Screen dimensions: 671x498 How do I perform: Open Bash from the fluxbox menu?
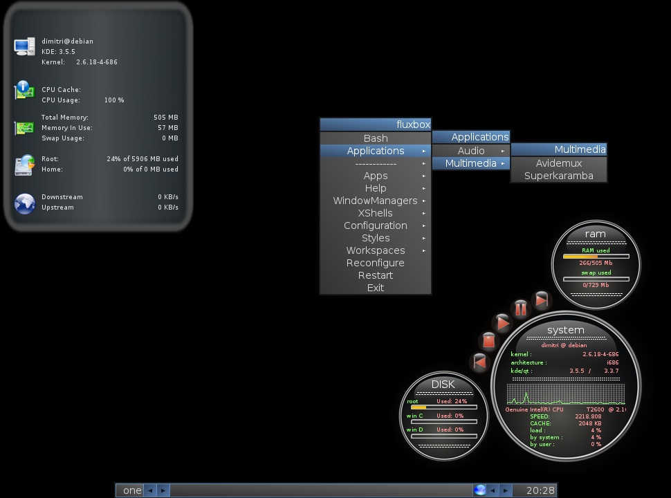click(x=376, y=138)
